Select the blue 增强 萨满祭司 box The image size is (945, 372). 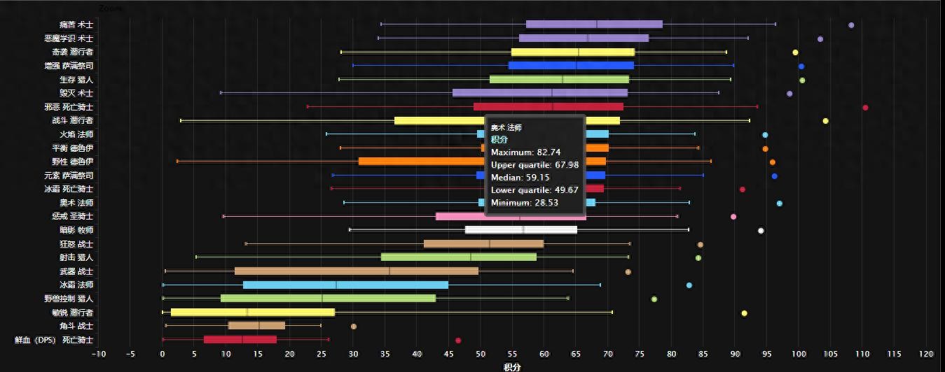pos(570,66)
